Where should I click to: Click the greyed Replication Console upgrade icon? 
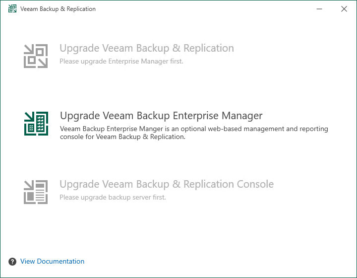(x=36, y=192)
